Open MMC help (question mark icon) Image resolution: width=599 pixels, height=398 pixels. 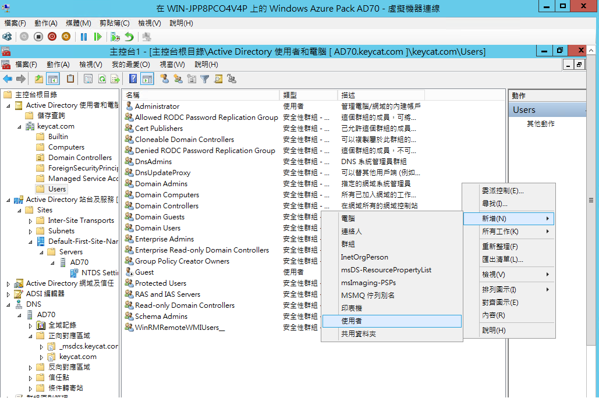point(133,79)
